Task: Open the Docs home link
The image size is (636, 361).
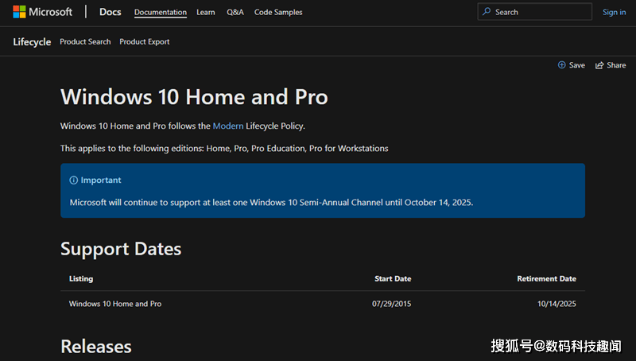Action: [111, 12]
